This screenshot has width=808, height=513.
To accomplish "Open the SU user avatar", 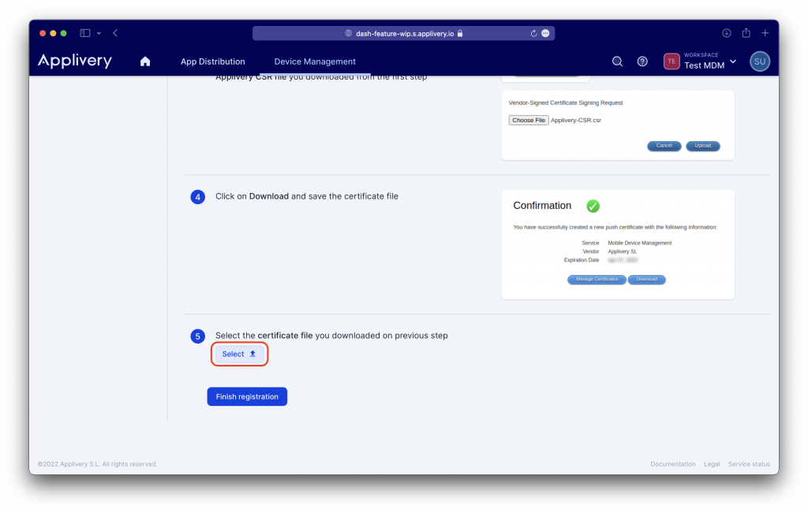I will point(760,61).
